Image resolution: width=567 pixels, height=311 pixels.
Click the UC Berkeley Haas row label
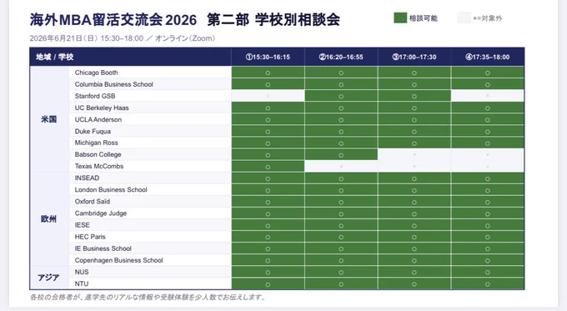click(x=102, y=108)
